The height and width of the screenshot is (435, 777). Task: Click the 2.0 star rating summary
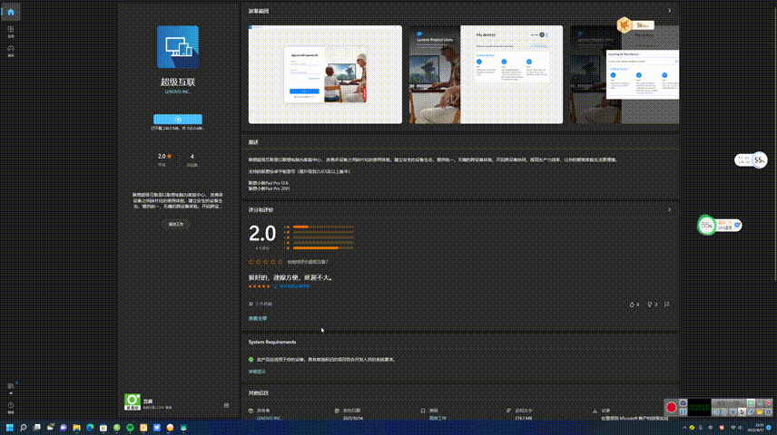[x=164, y=157]
